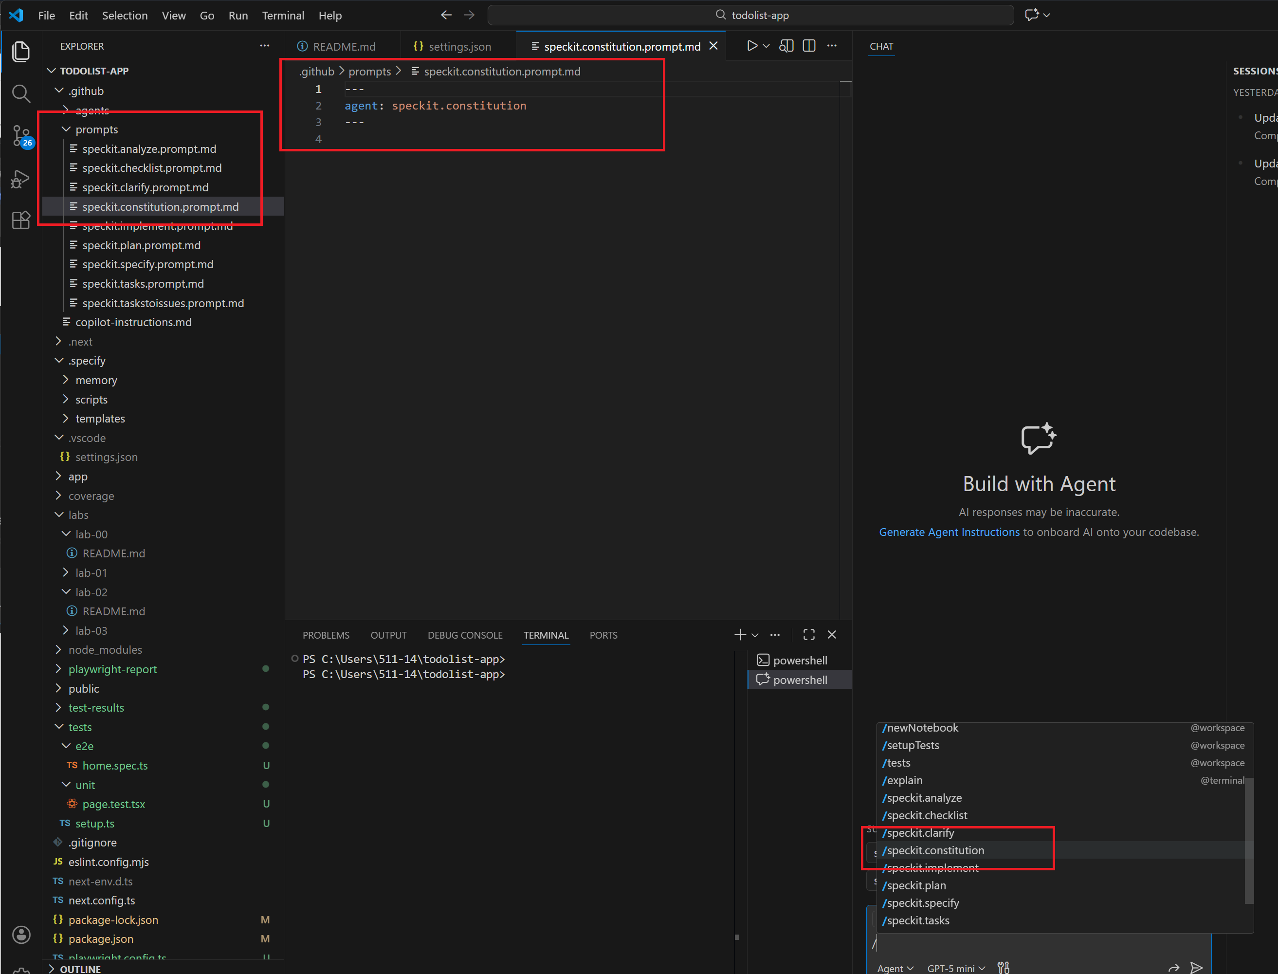1278x974 pixels.
Task: Switch to the settings.json editor tab
Action: point(459,46)
